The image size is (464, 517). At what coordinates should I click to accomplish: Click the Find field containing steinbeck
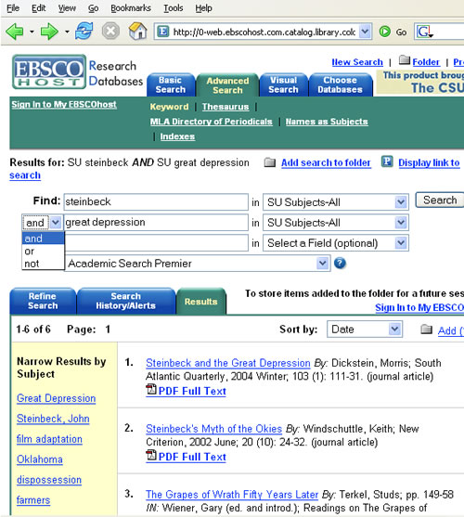tap(156, 201)
